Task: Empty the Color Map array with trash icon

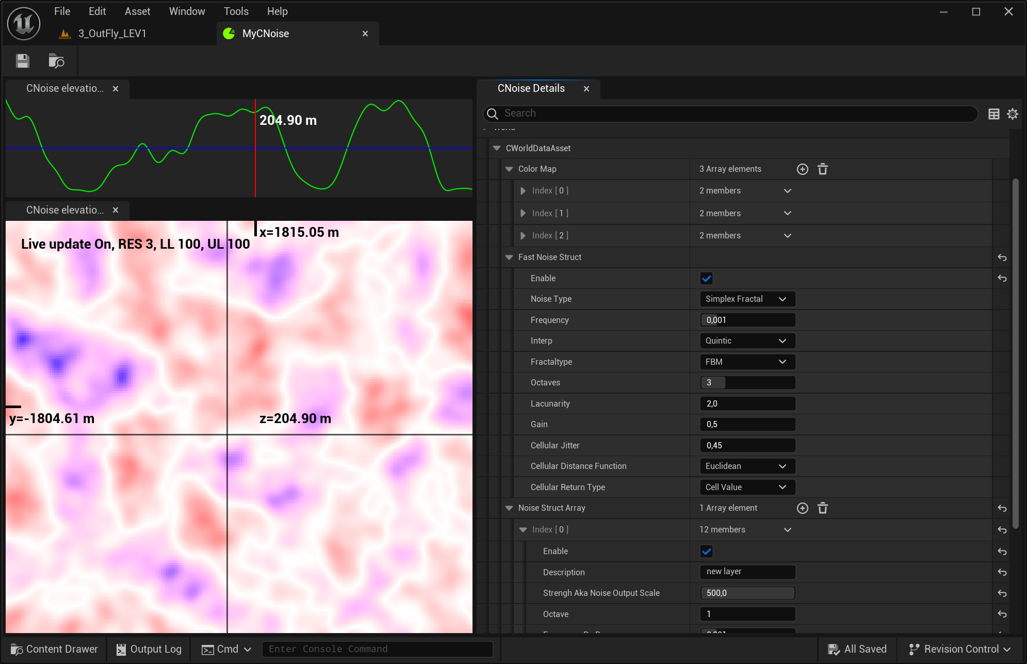Action: [823, 169]
